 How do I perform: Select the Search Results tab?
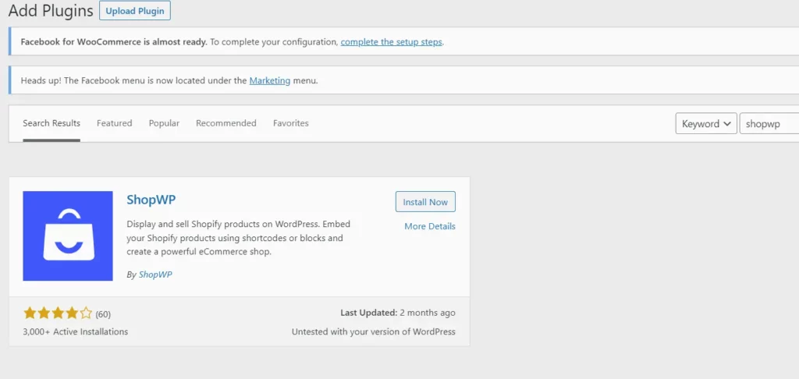coord(51,123)
